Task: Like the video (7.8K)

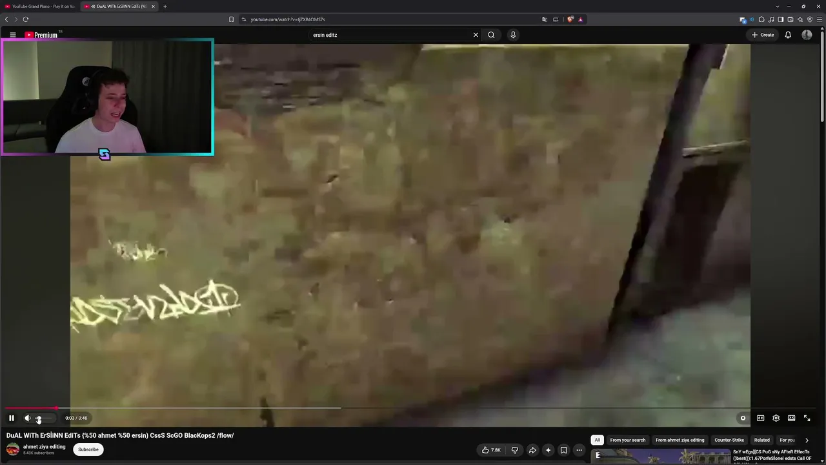Action: tap(491, 450)
